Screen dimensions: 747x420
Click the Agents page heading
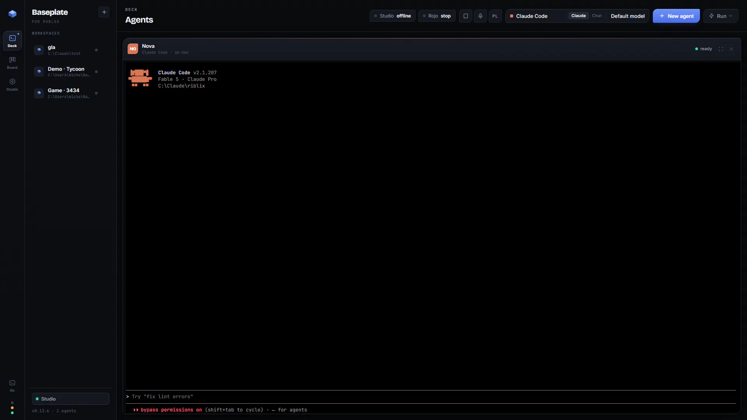click(139, 20)
